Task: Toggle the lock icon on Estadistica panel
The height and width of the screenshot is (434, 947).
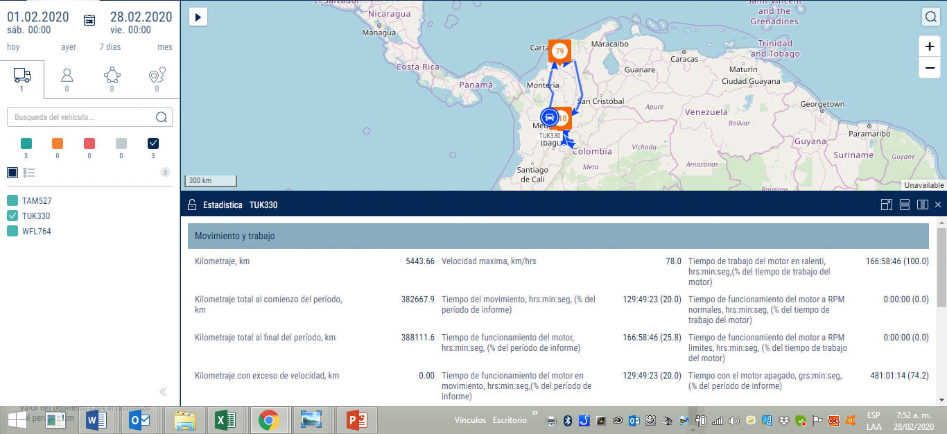Action: pyautogui.click(x=192, y=205)
